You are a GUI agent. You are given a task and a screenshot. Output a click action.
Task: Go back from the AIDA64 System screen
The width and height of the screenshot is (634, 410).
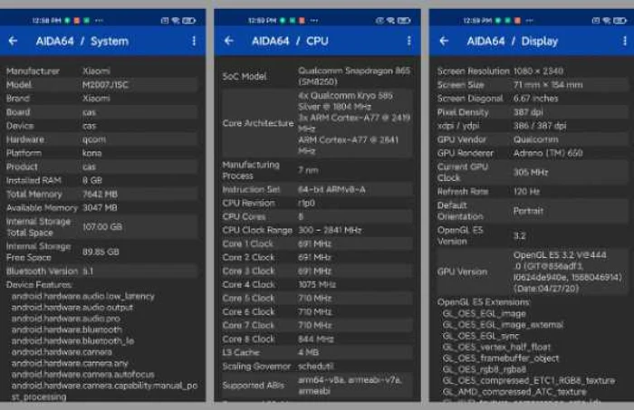point(13,41)
